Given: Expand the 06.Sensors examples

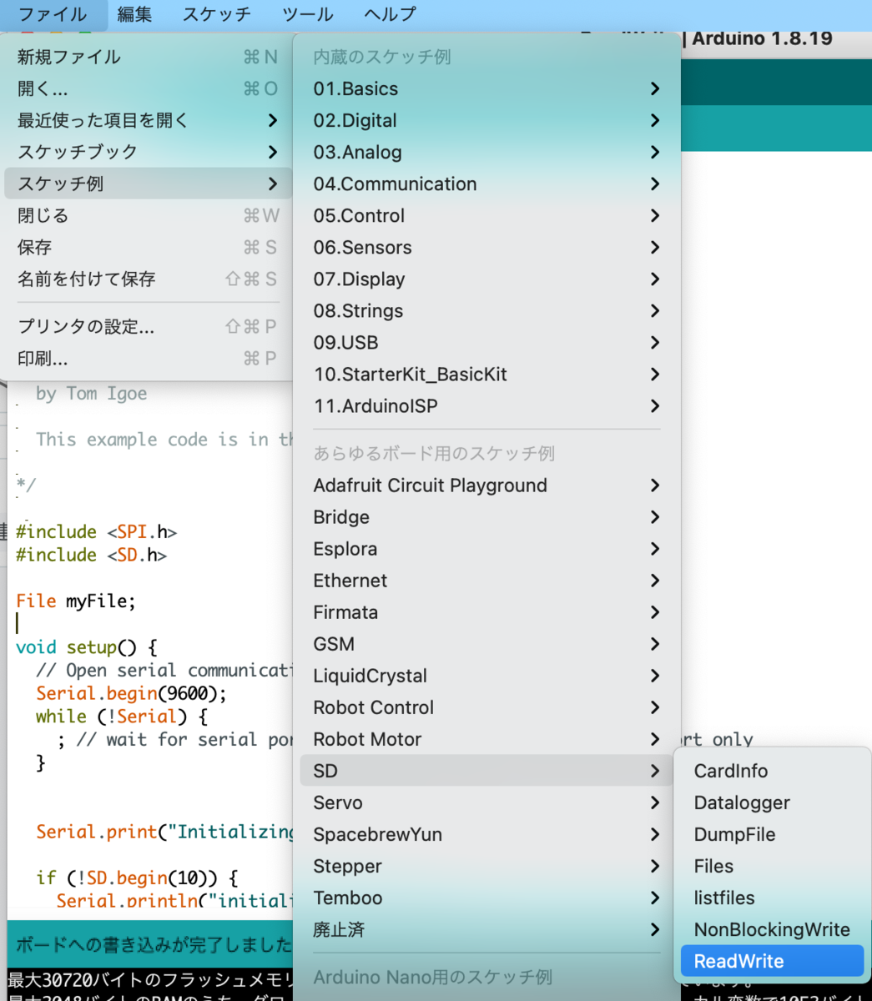Looking at the screenshot, I should pos(486,247).
